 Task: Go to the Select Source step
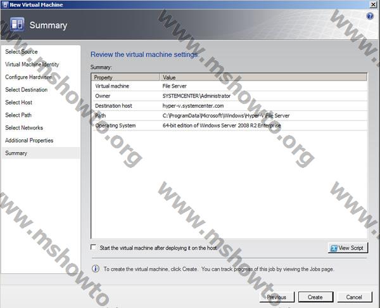coord(22,52)
